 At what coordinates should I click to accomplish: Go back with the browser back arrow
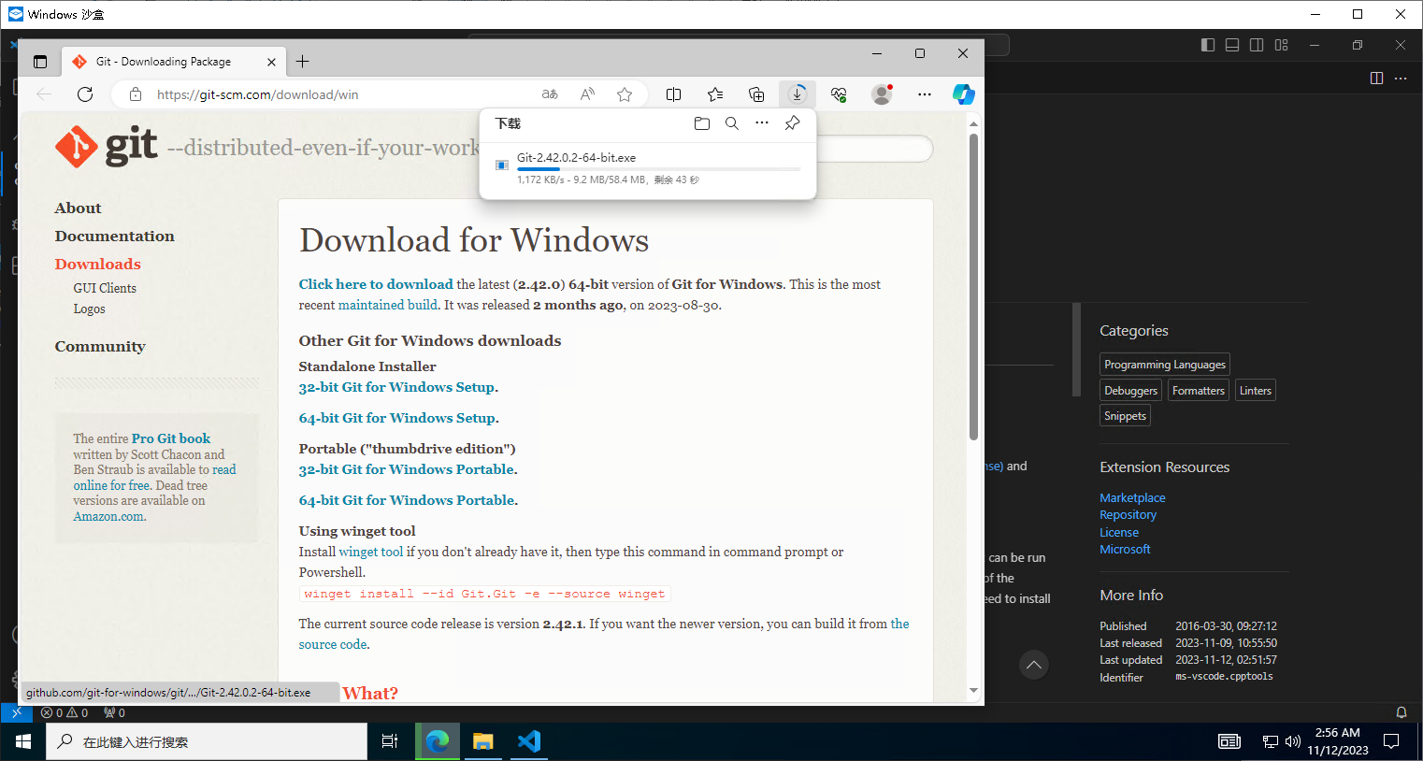point(44,94)
